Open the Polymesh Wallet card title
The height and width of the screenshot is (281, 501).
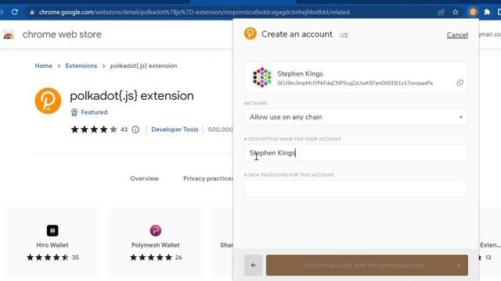click(x=155, y=245)
